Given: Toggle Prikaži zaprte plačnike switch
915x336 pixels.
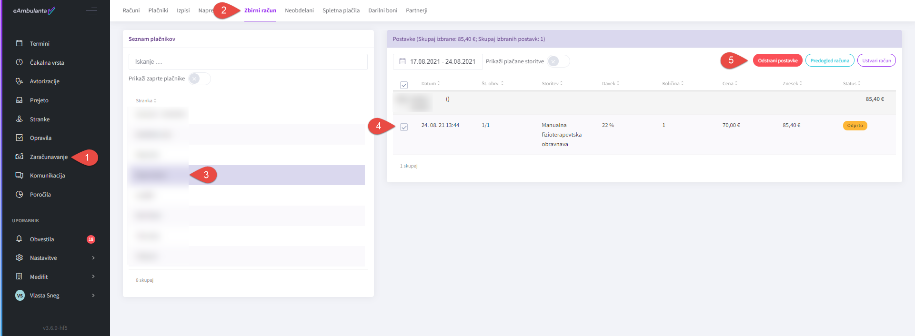Looking at the screenshot, I should click(x=199, y=79).
